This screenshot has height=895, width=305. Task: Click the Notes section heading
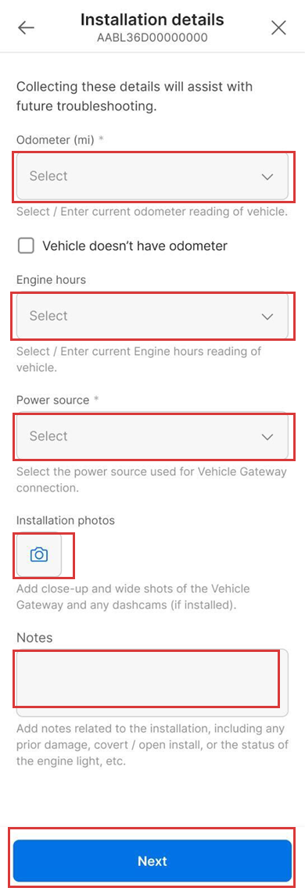pyautogui.click(x=34, y=637)
